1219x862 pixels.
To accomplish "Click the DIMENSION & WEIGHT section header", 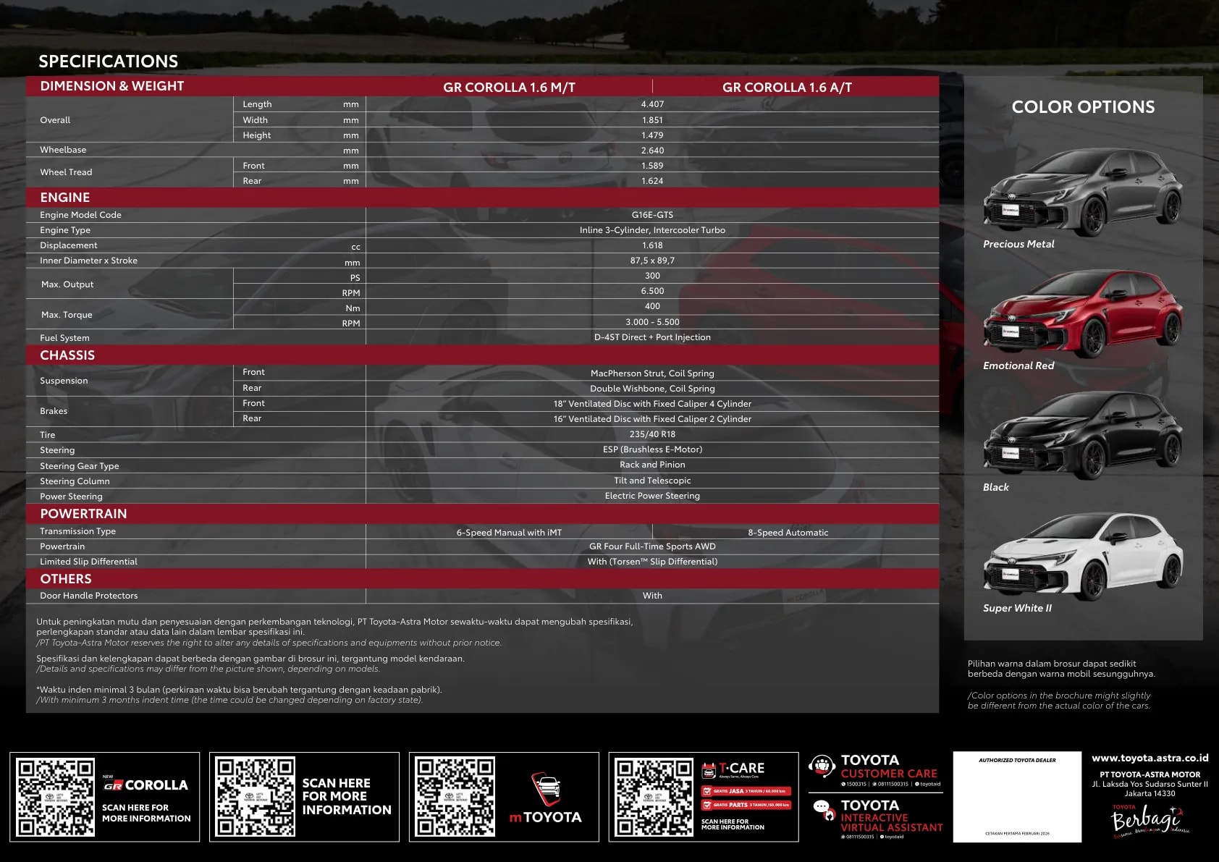I will pyautogui.click(x=112, y=86).
